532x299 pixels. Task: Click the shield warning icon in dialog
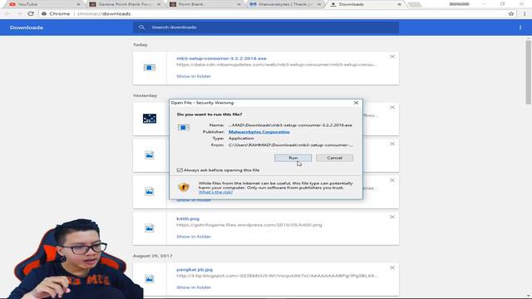coord(184,187)
